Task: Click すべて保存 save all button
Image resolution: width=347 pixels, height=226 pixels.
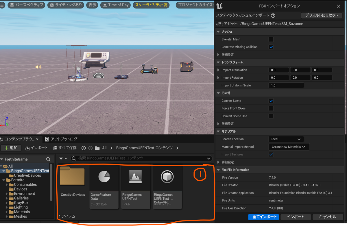Action: point(65,148)
